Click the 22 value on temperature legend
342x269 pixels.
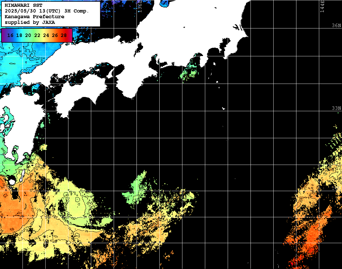click(x=37, y=35)
